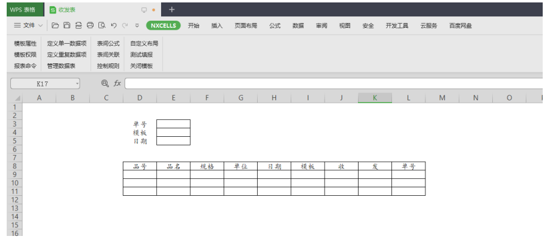This screenshot has width=550, height=239.
Task: Open the 云服务 ribbon tab
Action: coord(429,26)
